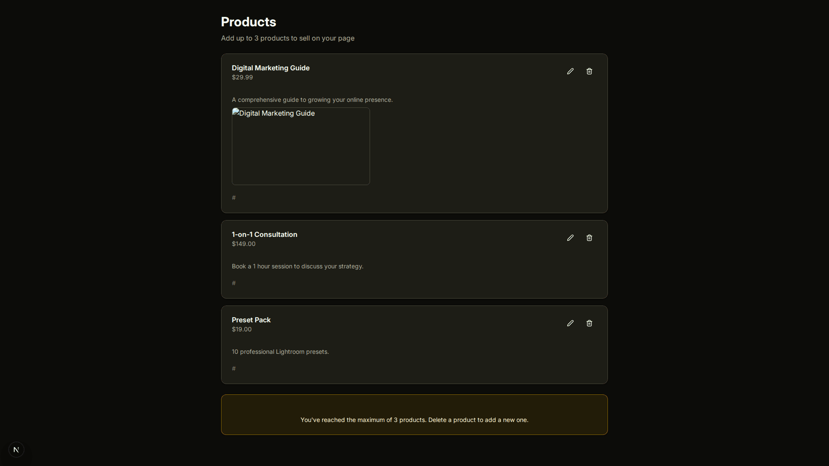Viewport: 829px width, 466px height.
Task: Open the link under Digital Marketing Guide
Action: [234, 198]
